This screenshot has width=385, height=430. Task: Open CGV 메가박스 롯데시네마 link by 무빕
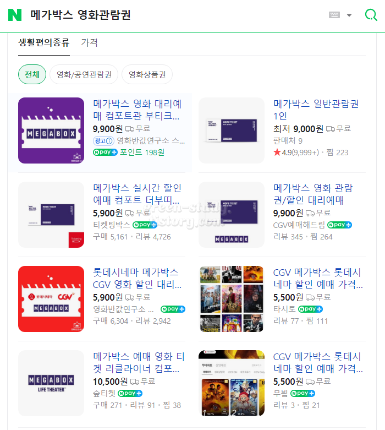pos(318,362)
